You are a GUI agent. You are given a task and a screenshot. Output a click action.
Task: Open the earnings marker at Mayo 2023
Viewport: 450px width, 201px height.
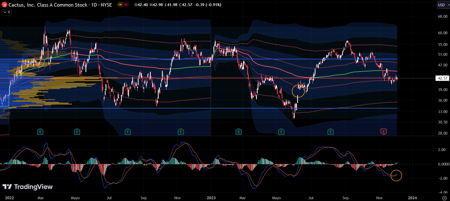point(281,132)
